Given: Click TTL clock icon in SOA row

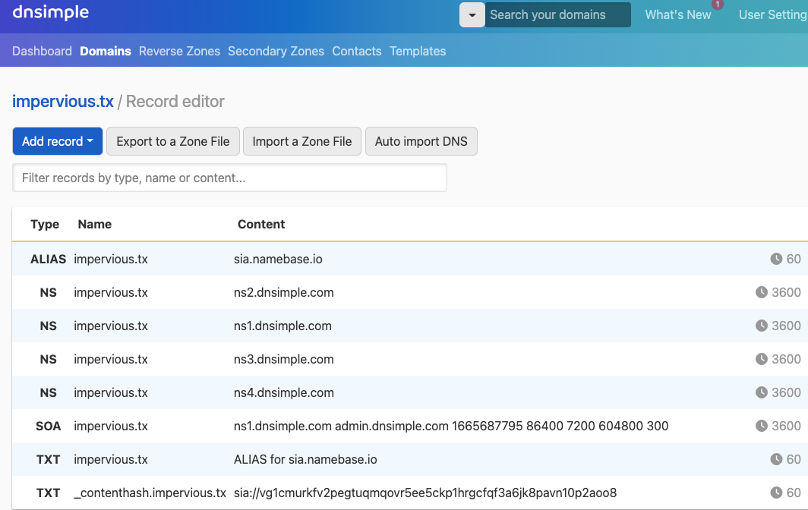Looking at the screenshot, I should tap(762, 426).
